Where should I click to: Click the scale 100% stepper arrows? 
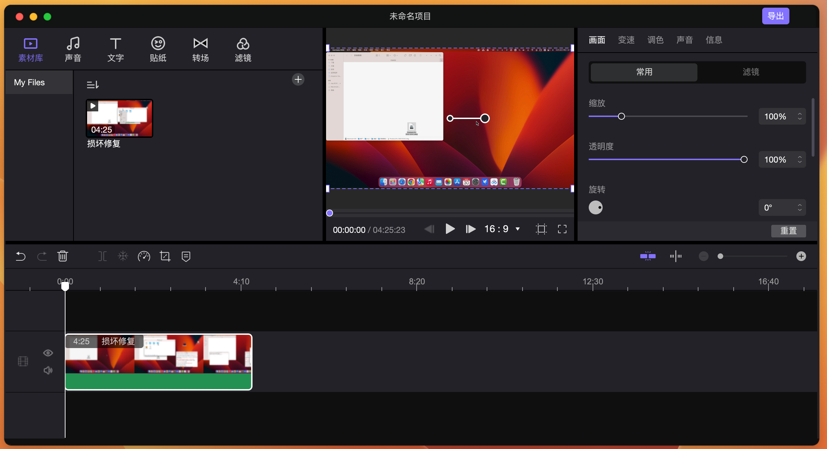800,116
